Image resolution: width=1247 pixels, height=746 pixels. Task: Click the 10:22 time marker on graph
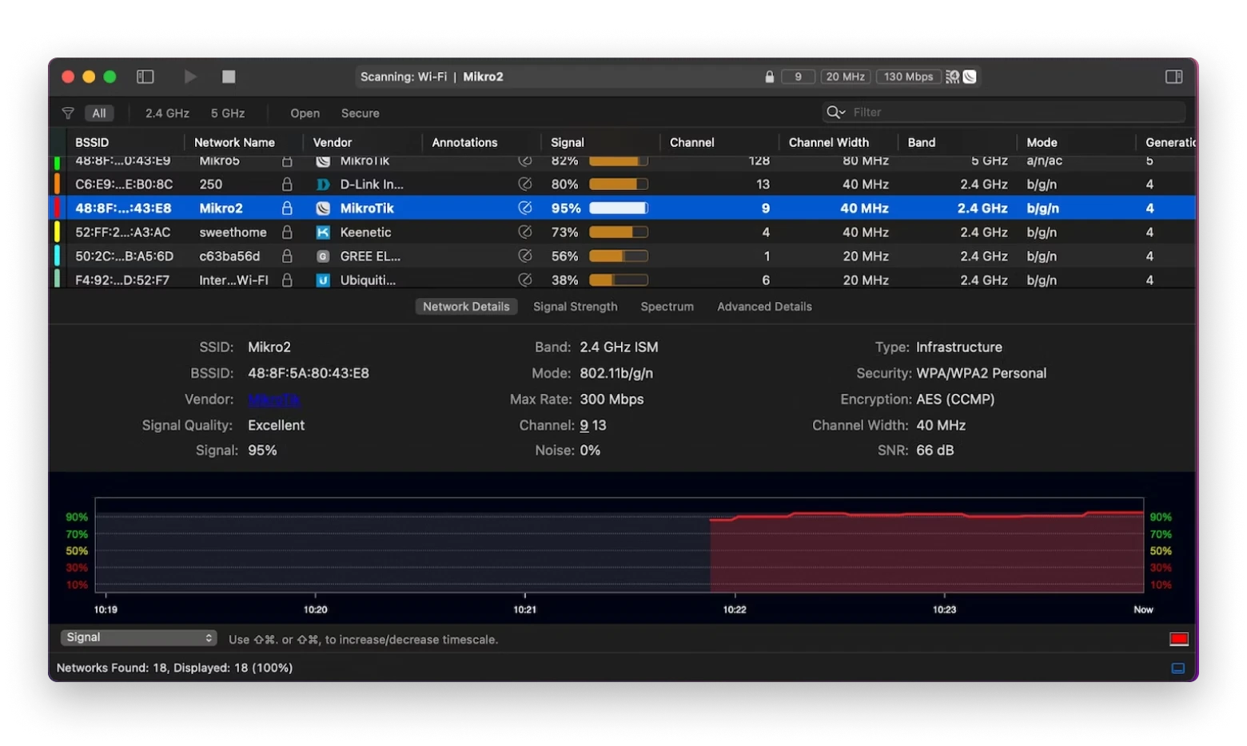tap(735, 609)
